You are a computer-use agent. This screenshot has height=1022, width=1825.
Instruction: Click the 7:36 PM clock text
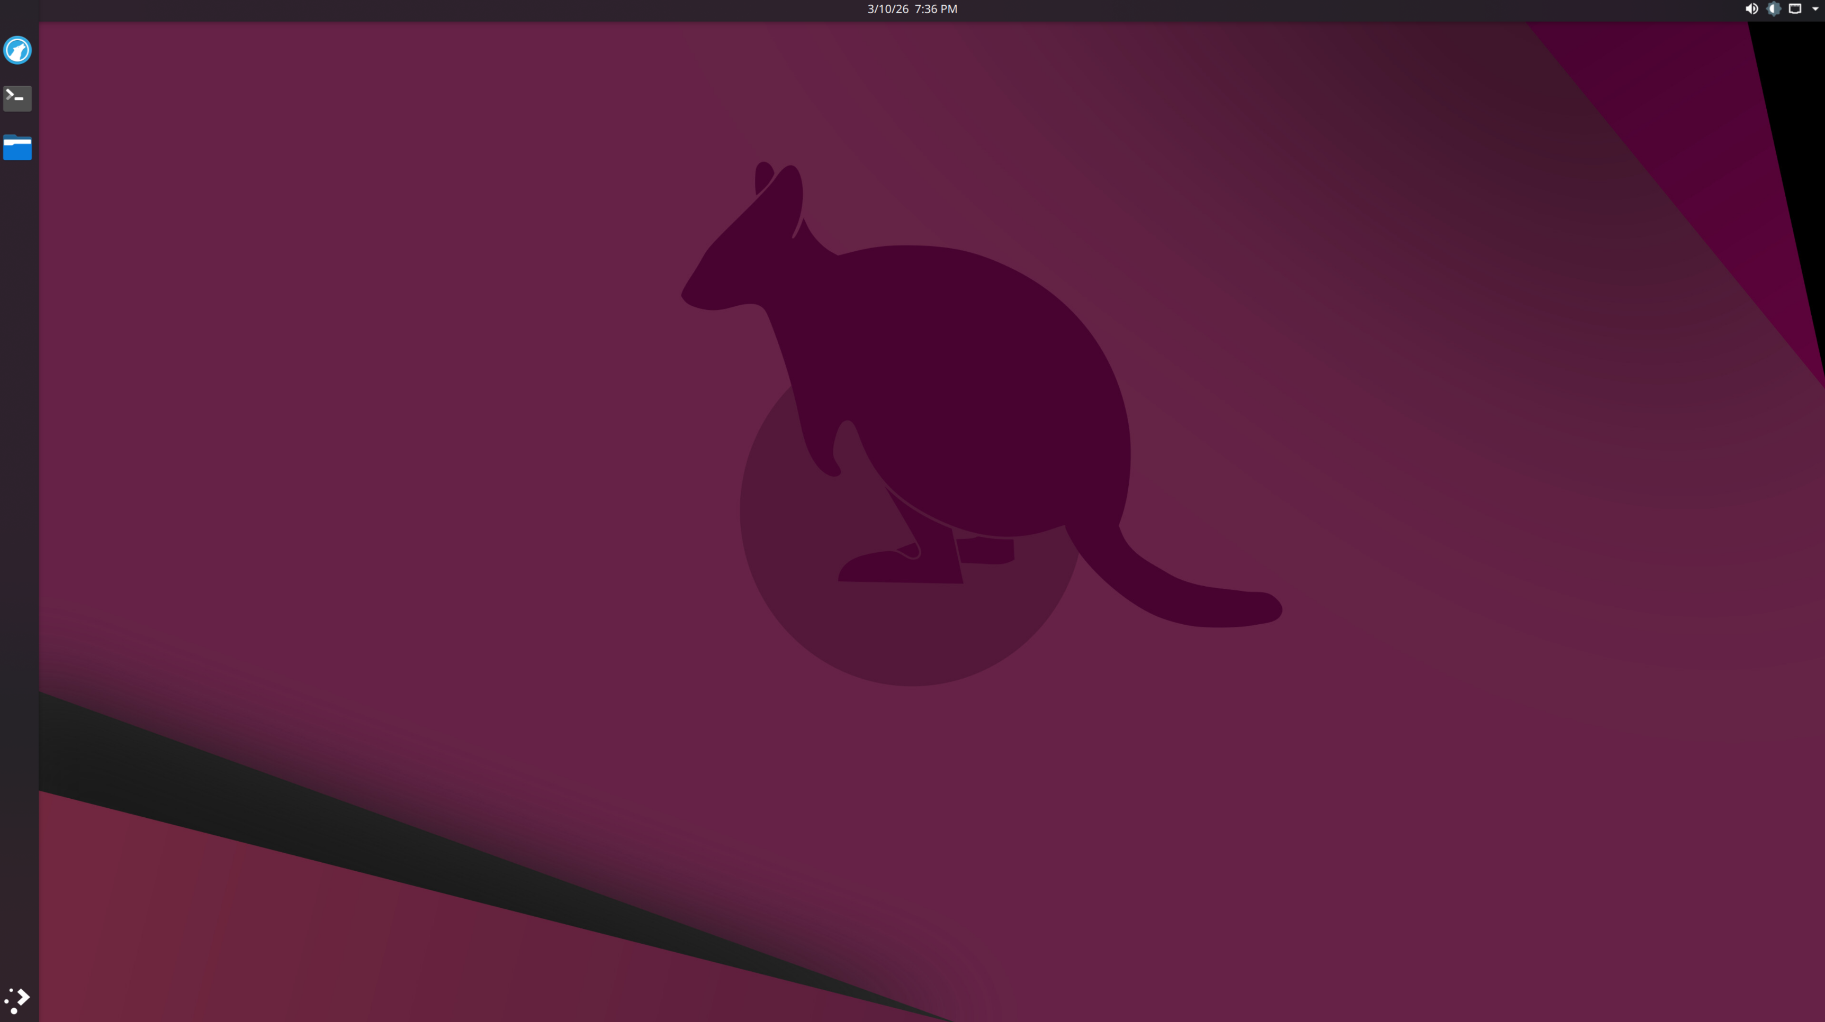935,9
